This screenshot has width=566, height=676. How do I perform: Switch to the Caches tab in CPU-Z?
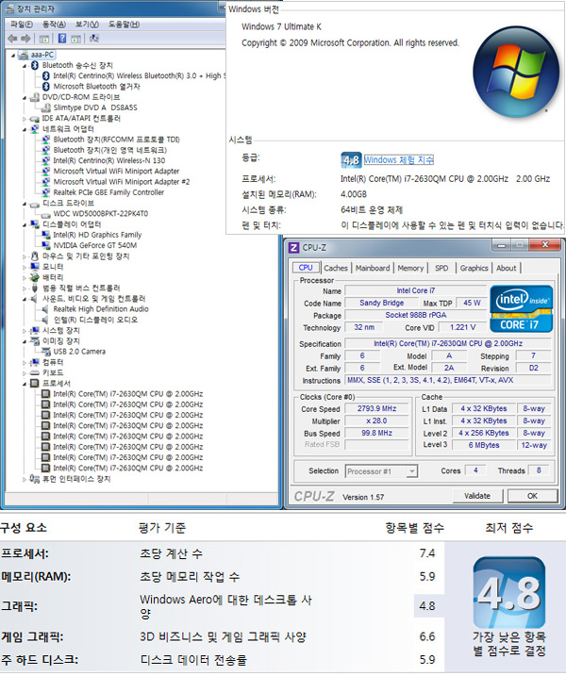click(x=336, y=268)
